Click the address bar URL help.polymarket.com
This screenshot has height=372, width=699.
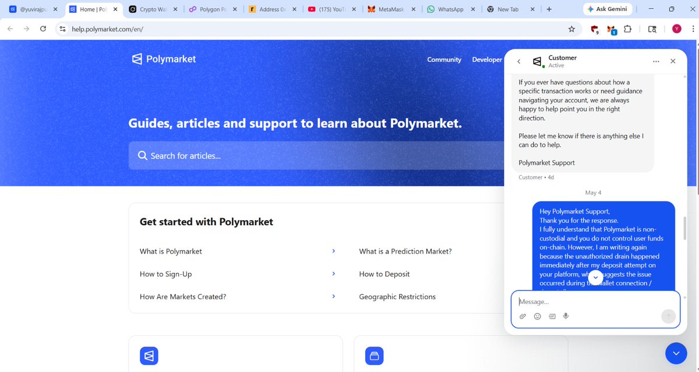(x=107, y=29)
